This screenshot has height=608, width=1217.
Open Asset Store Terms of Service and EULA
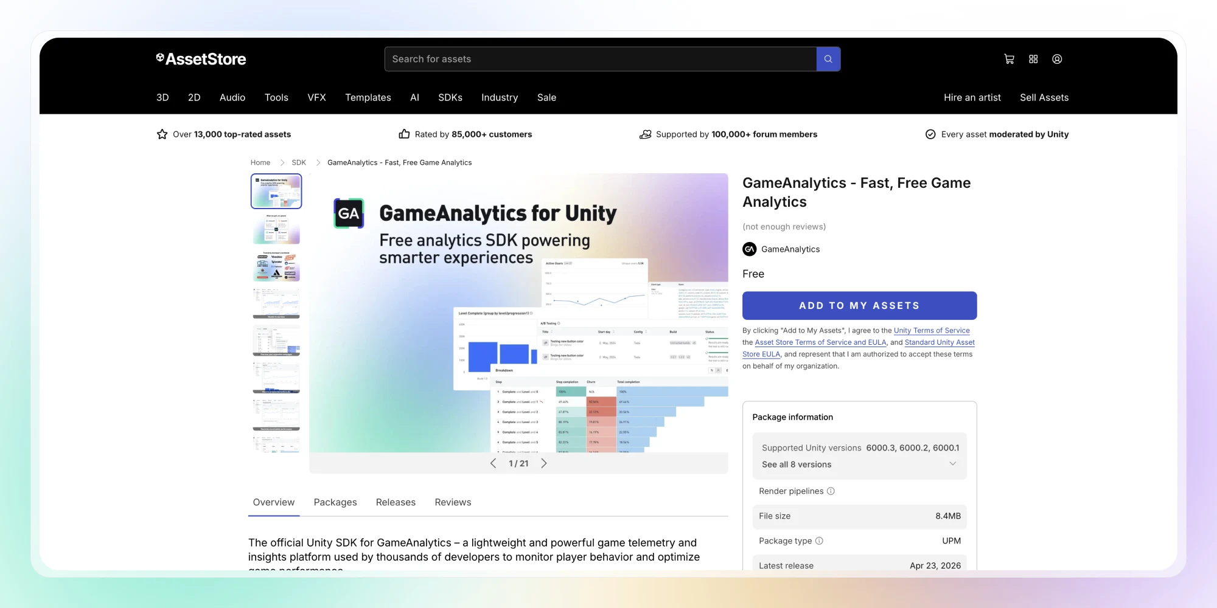(820, 342)
